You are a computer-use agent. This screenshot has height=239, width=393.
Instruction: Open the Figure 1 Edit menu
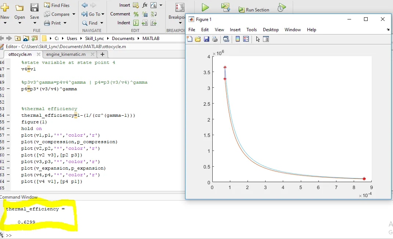pyautogui.click(x=205, y=30)
